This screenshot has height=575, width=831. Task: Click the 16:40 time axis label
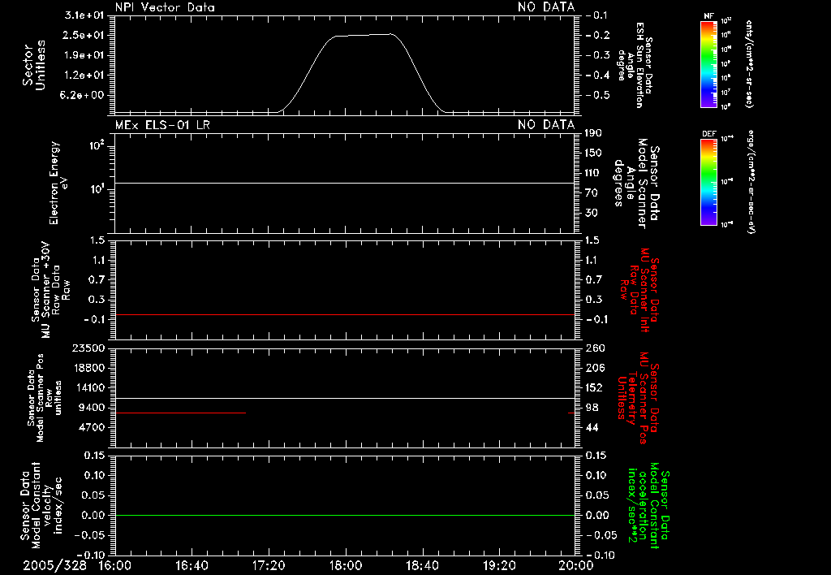192,565
